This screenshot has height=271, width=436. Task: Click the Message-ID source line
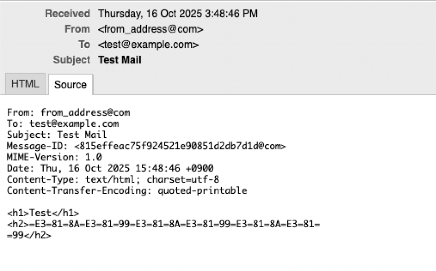click(146, 146)
